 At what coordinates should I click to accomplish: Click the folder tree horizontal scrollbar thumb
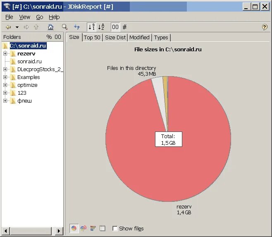click(31, 231)
